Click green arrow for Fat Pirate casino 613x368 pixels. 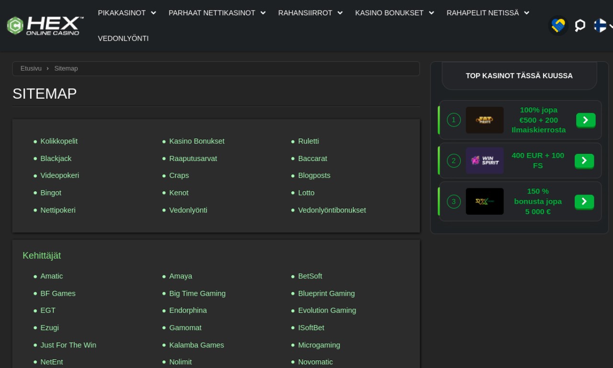(586, 120)
